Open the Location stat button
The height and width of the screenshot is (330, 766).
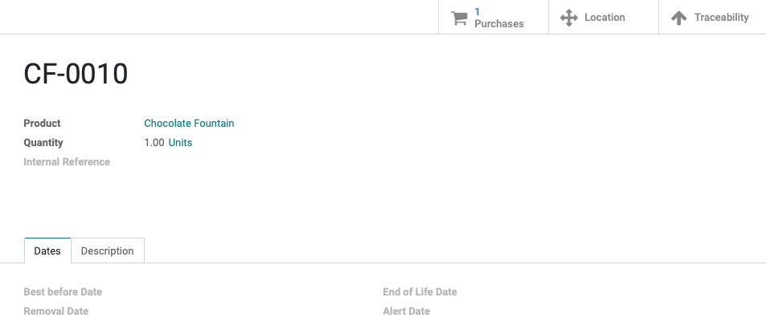(604, 17)
